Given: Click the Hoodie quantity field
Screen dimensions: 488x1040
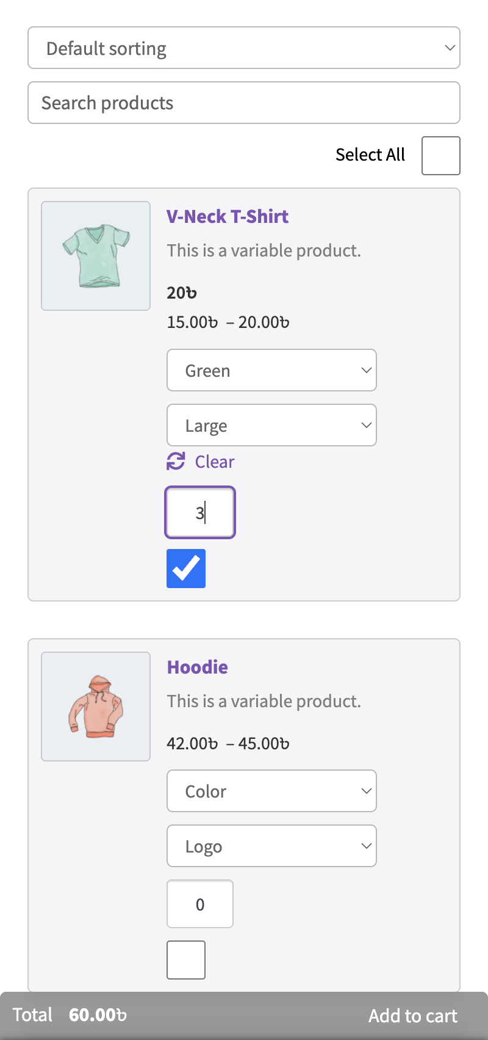Looking at the screenshot, I should 200,904.
